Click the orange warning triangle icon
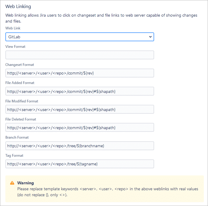Image resolution: width=208 pixels, height=206 pixels. coord(12,183)
